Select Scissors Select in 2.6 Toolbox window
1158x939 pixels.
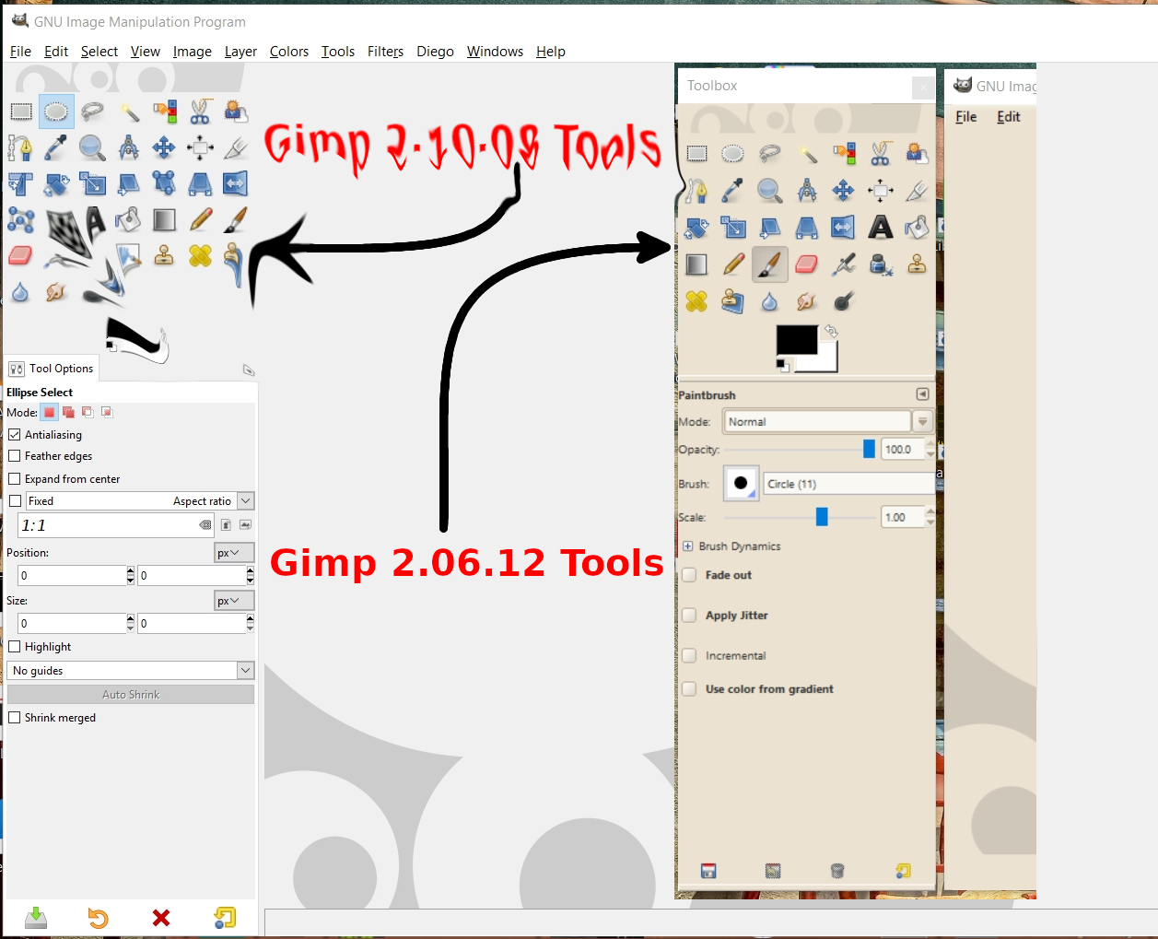(x=880, y=154)
